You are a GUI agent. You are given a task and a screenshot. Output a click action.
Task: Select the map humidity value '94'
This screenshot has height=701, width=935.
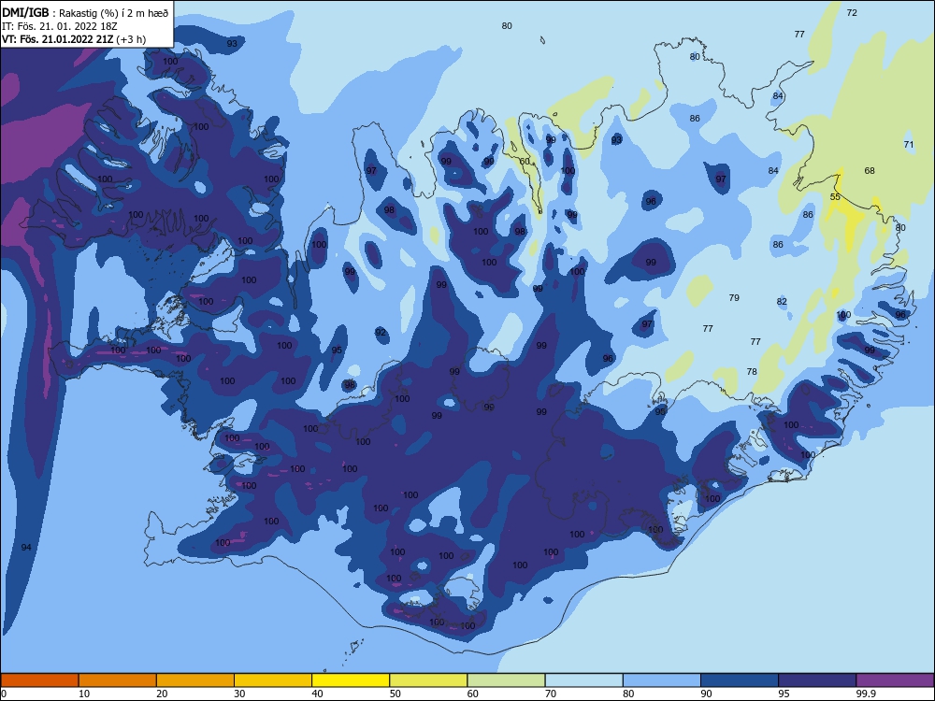[25, 547]
